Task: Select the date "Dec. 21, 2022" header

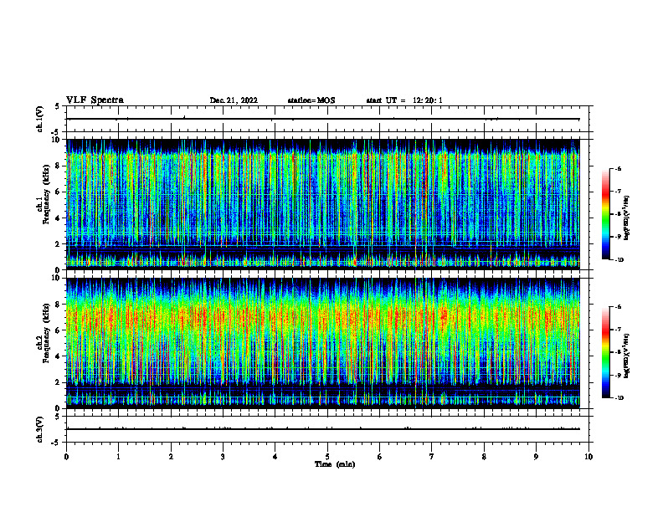Action: point(234,100)
